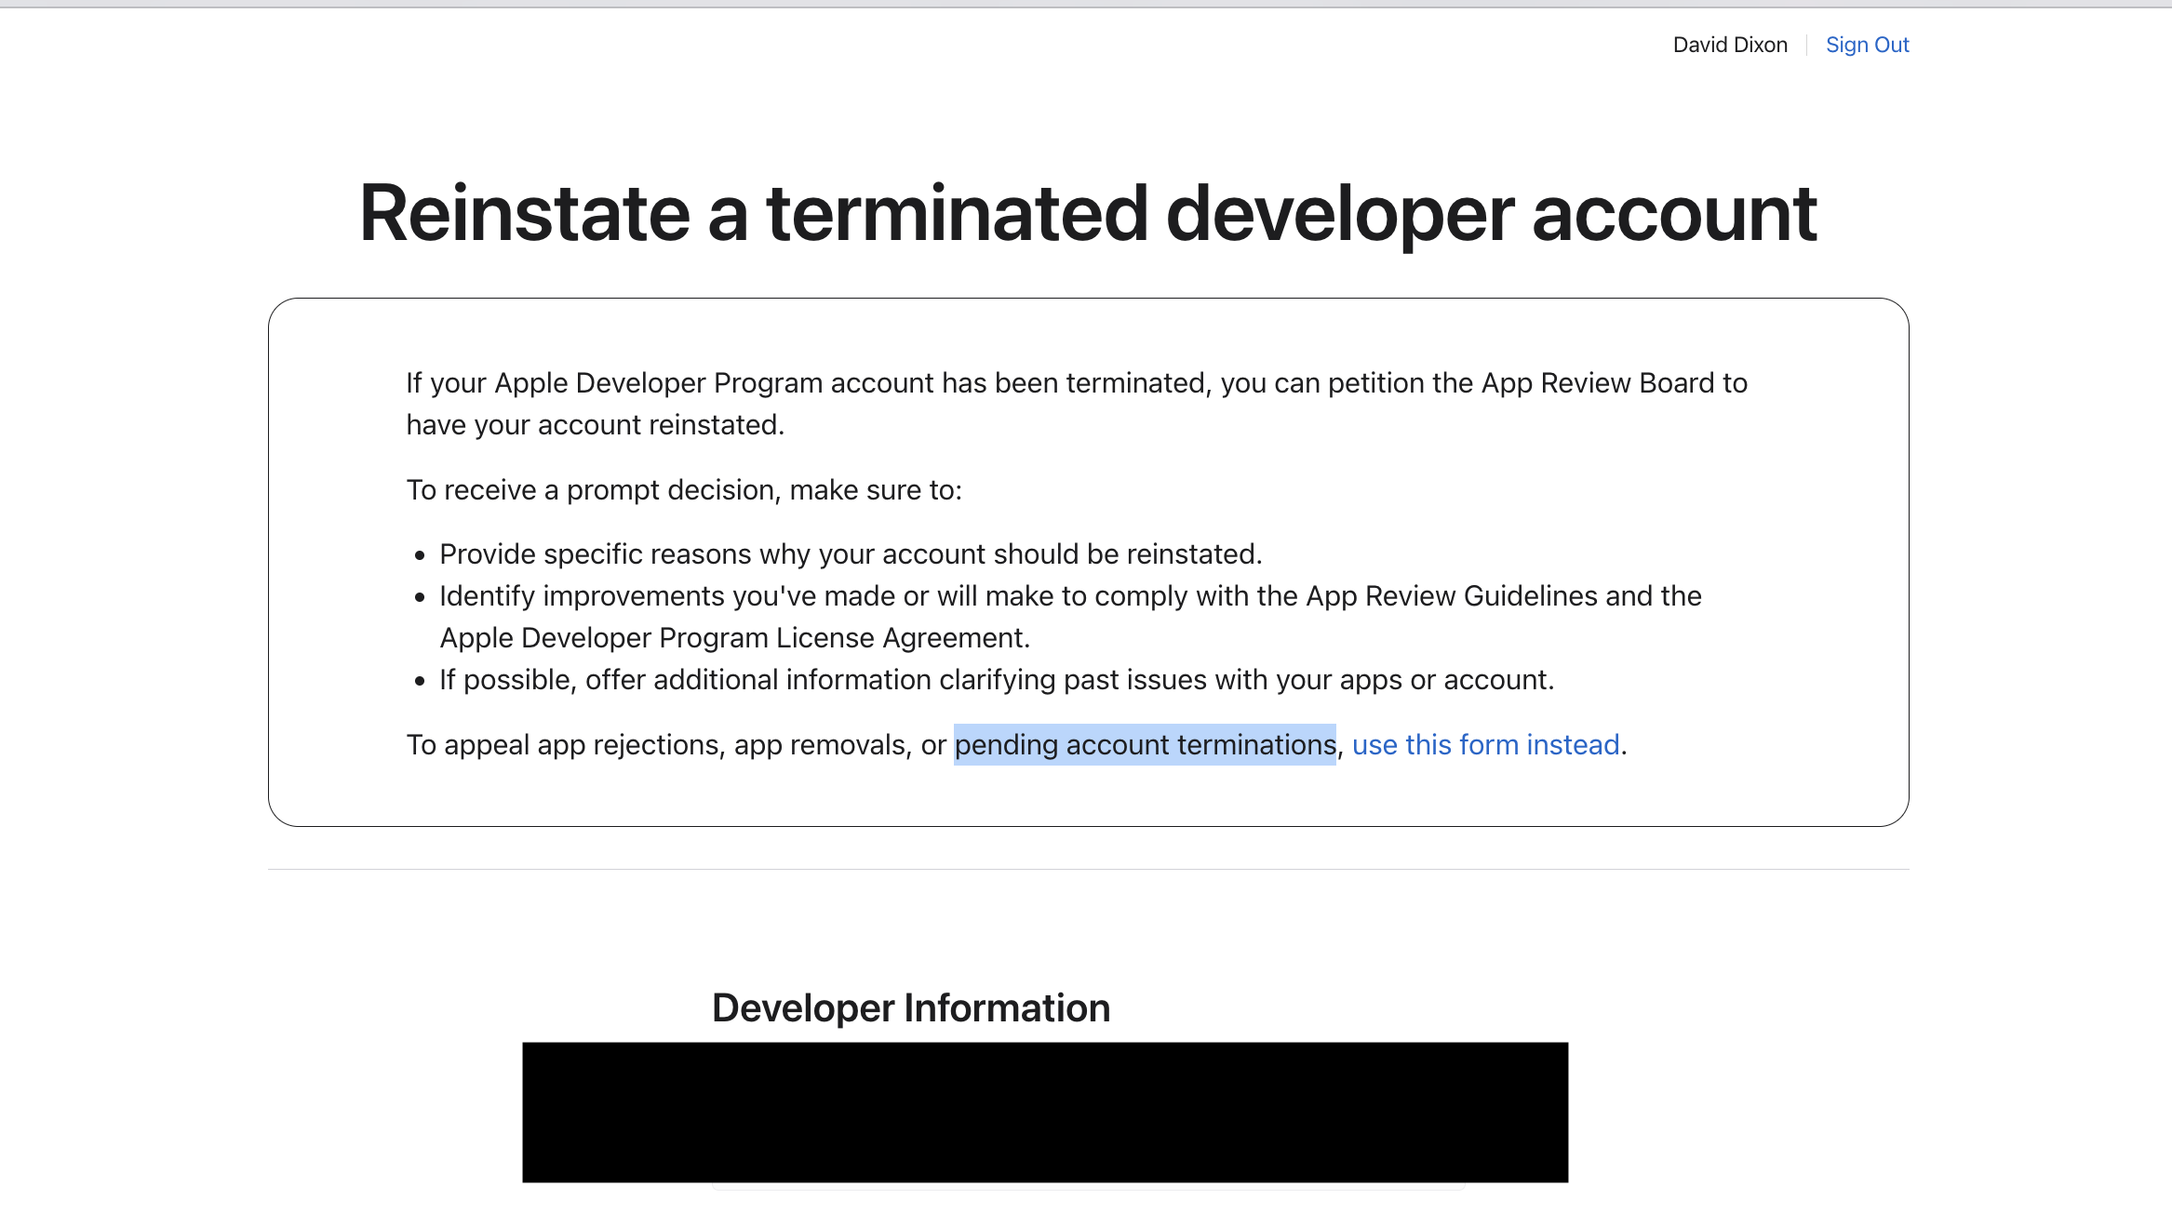Select the 'Provide specific reasons' bullet item
This screenshot has width=2172, height=1213.
[x=850, y=553]
